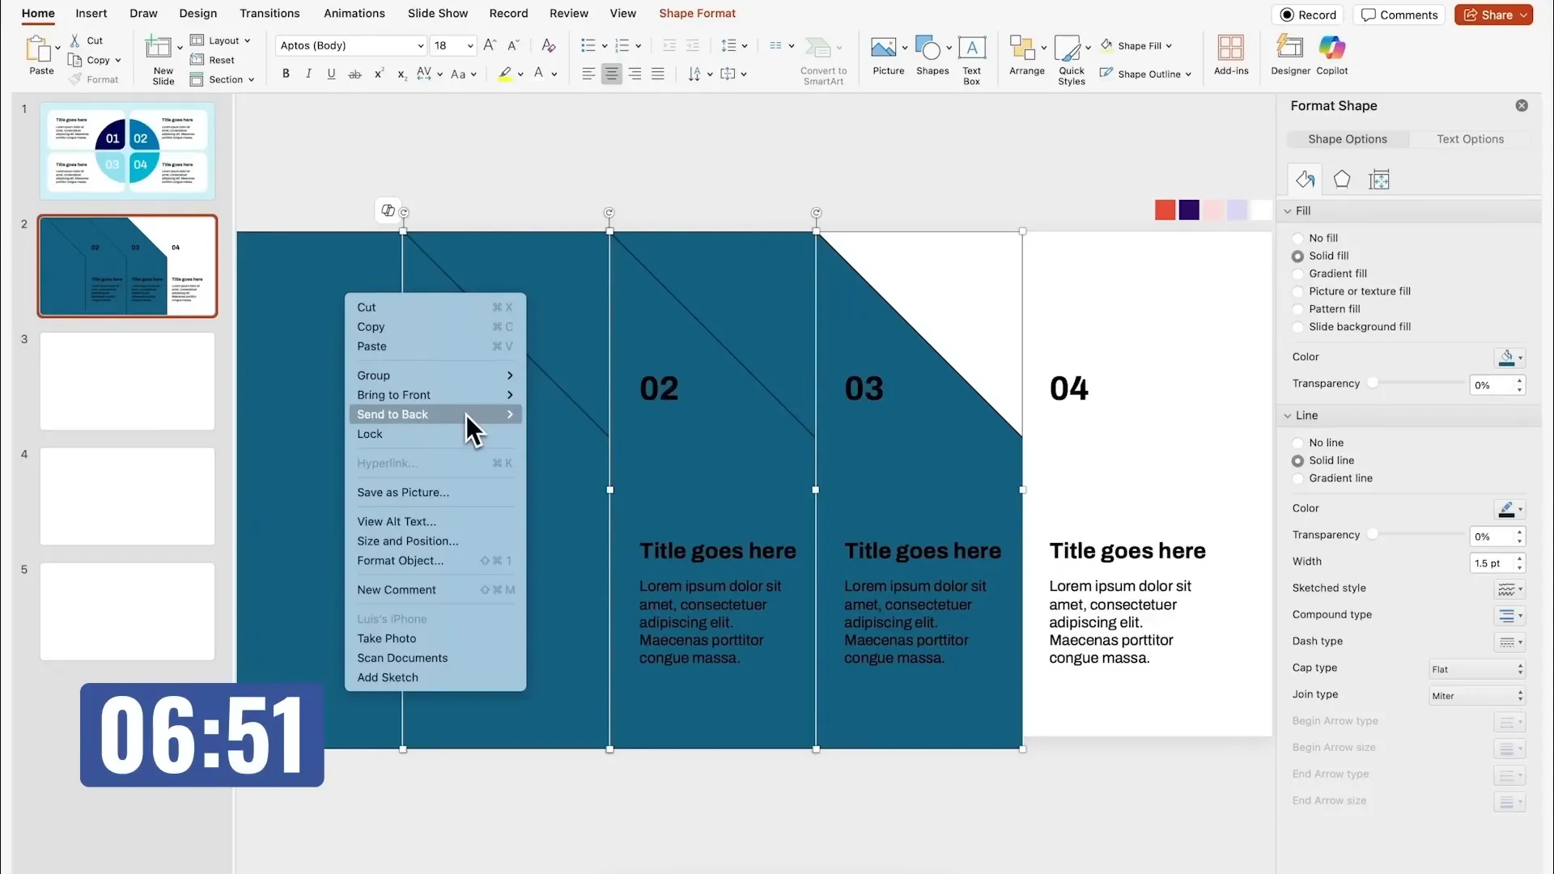This screenshot has height=874, width=1554.
Task: Select slide 1 thumbnail
Action: pyautogui.click(x=127, y=151)
